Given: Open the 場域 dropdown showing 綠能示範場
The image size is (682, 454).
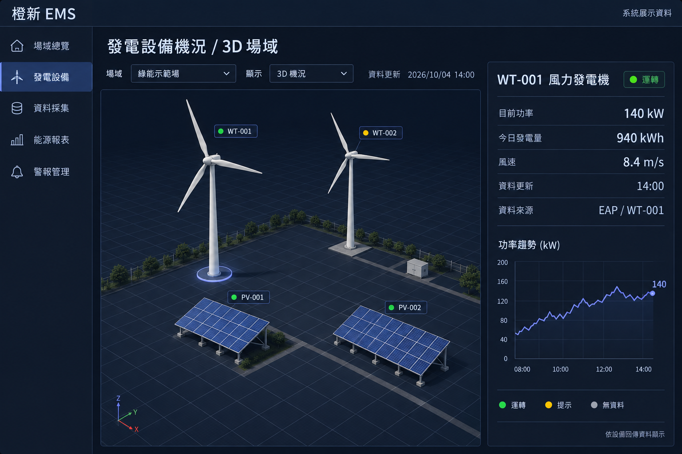Looking at the screenshot, I should (x=183, y=74).
